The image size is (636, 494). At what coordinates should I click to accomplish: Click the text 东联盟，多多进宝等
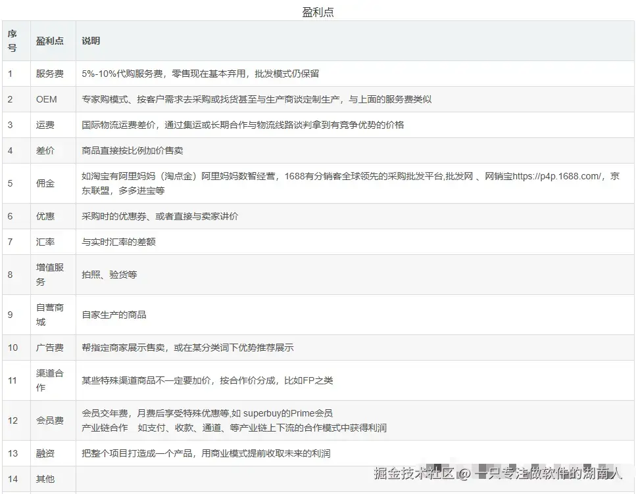pyautogui.click(x=123, y=191)
